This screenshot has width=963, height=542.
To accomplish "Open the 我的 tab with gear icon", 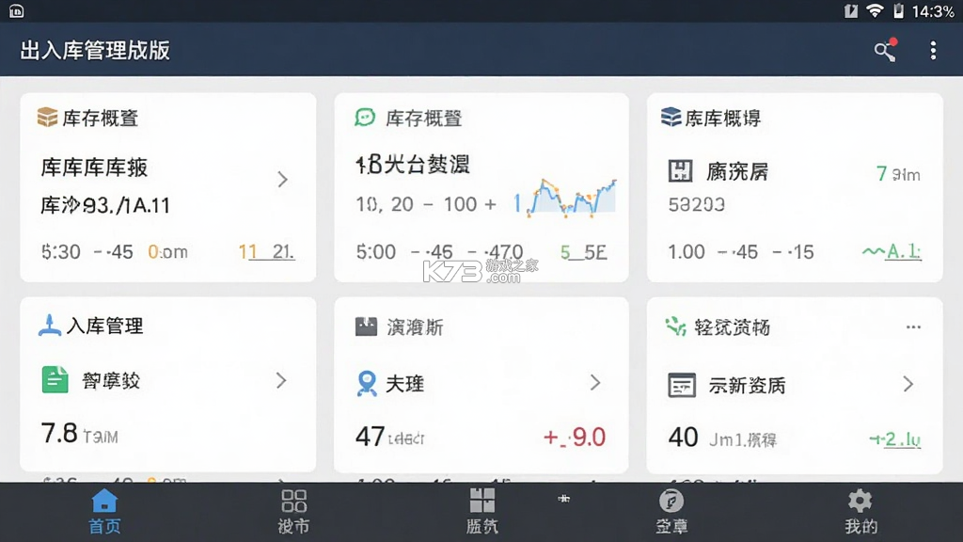I will coord(860,511).
